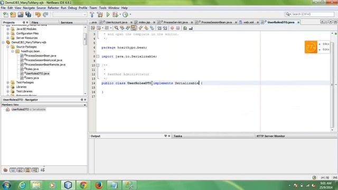Switch to the ProcessServlet.java editor tab
This screenshot has height=190, width=338.
175,22
